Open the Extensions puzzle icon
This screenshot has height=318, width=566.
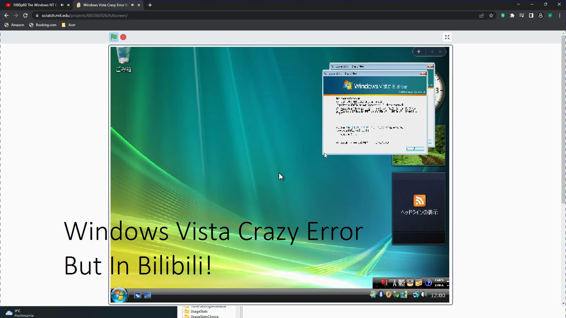click(x=512, y=16)
